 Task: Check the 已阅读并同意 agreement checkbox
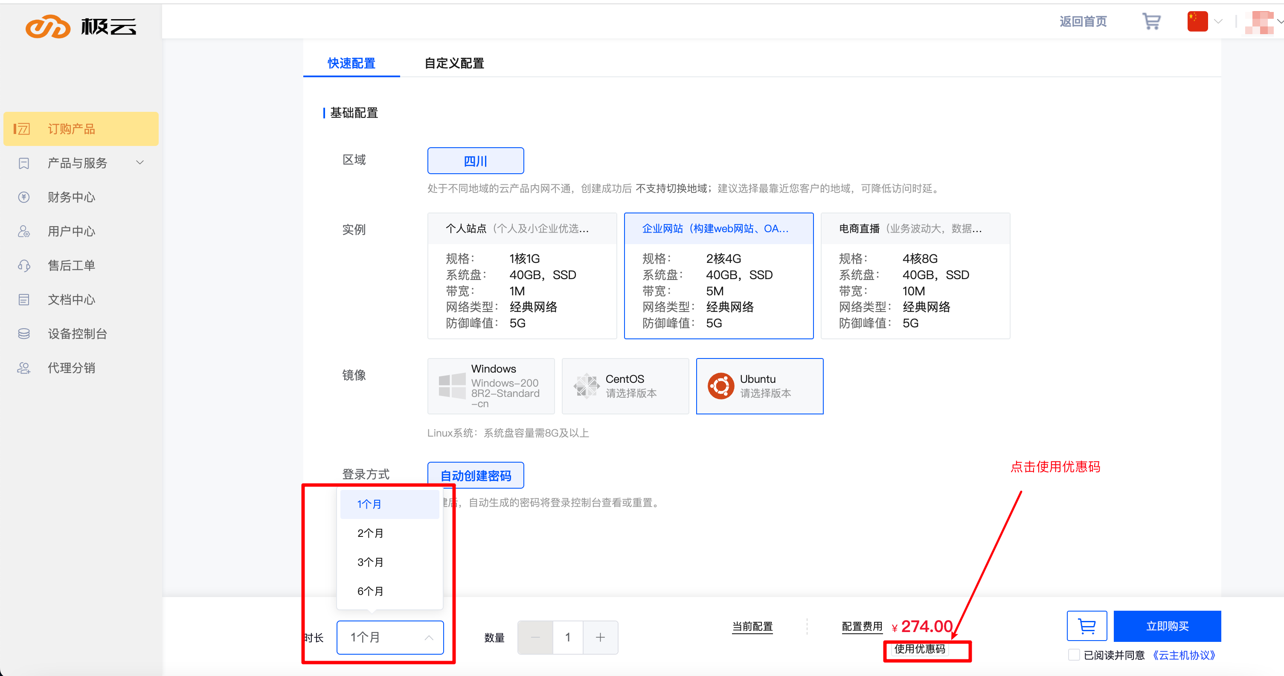tap(1074, 655)
